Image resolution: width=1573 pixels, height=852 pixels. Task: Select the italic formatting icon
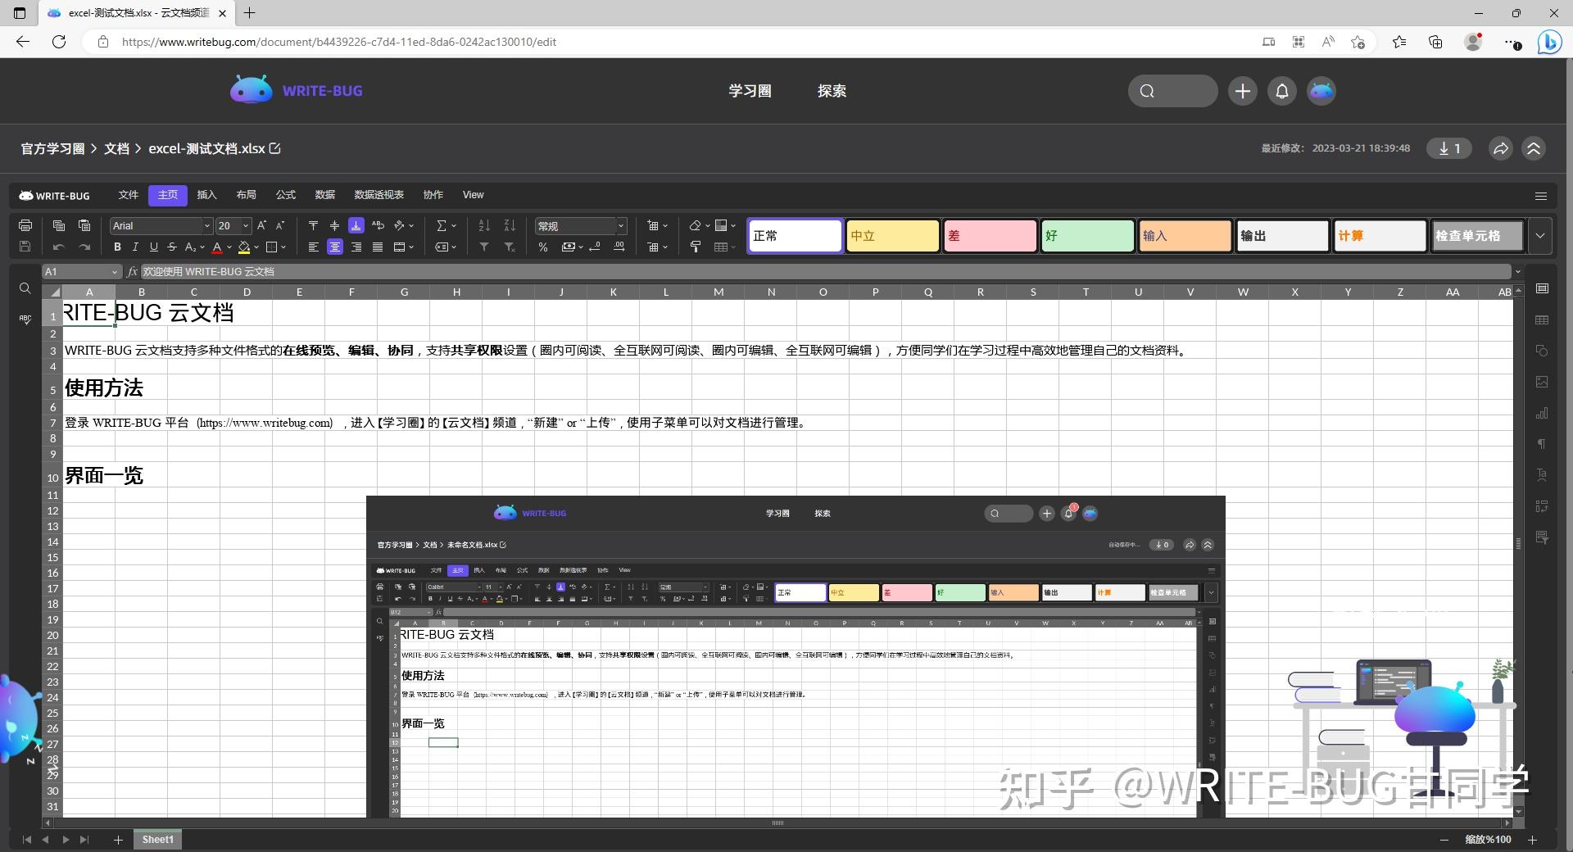(136, 247)
